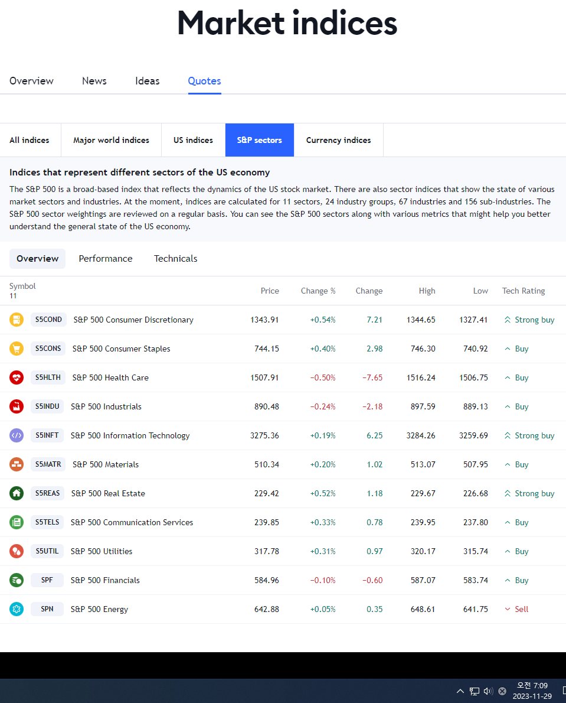566x703 pixels.
Task: Click the tray notification X icon
Action: click(502, 691)
